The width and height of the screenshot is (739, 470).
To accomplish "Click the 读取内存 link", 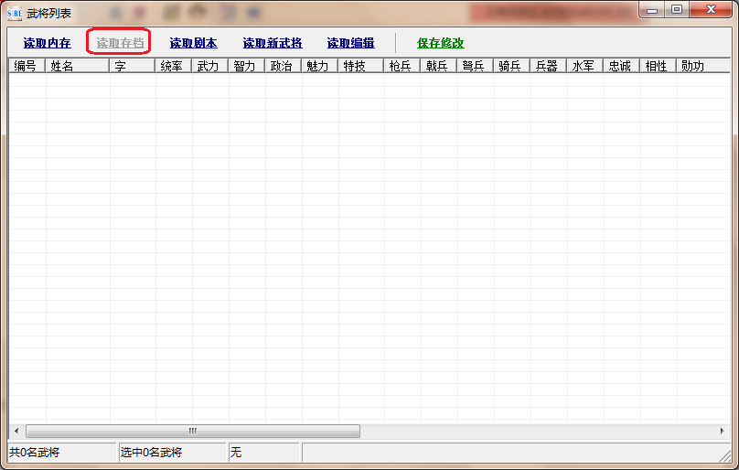I will (x=48, y=43).
